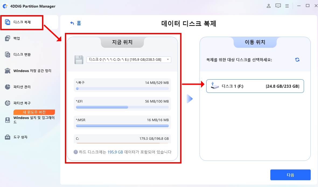This screenshot has width=318, height=187.
Task: Open Windows 저장 공간 정리 in sidebar
Action: (x=32, y=71)
